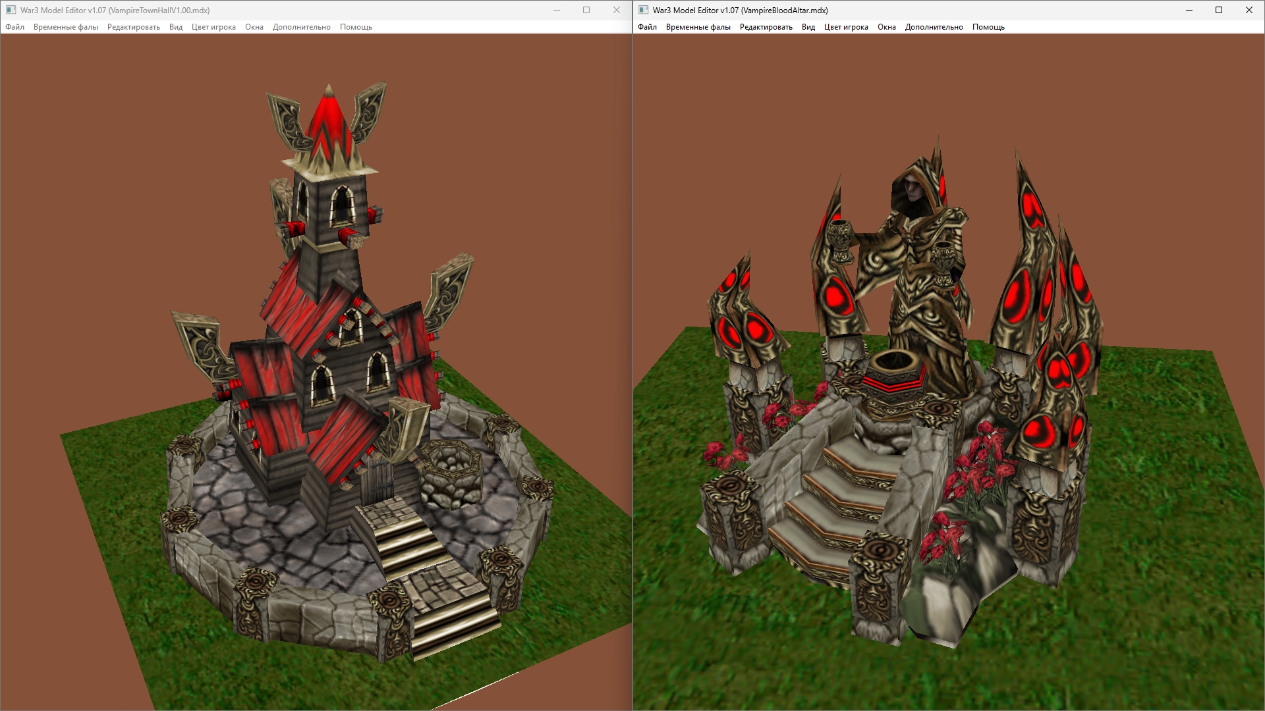Maximize the VampireTownHall window
This screenshot has height=711, width=1265.
[x=586, y=10]
